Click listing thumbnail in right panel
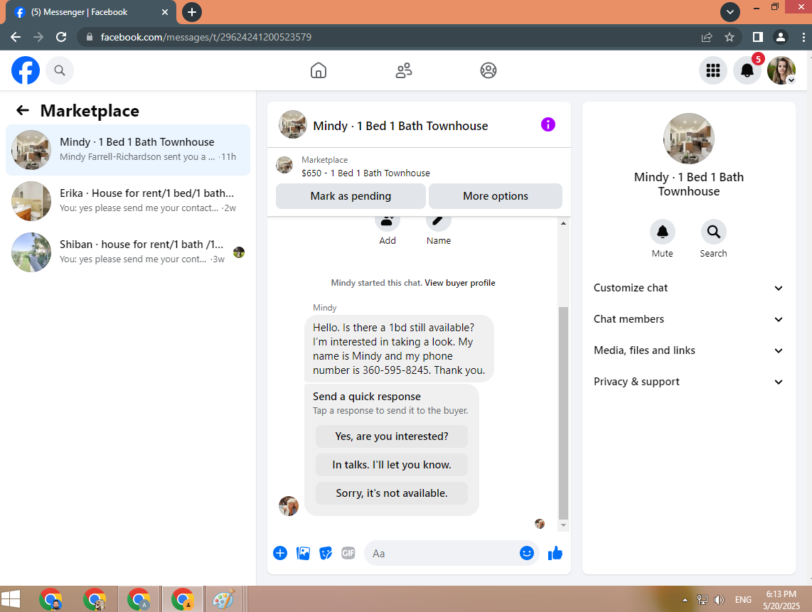 (x=689, y=139)
